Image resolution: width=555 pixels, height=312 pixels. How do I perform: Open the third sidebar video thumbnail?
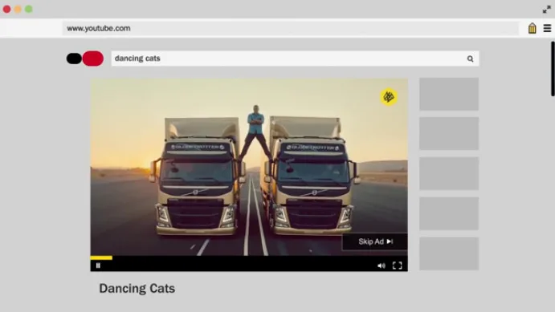[449, 173]
